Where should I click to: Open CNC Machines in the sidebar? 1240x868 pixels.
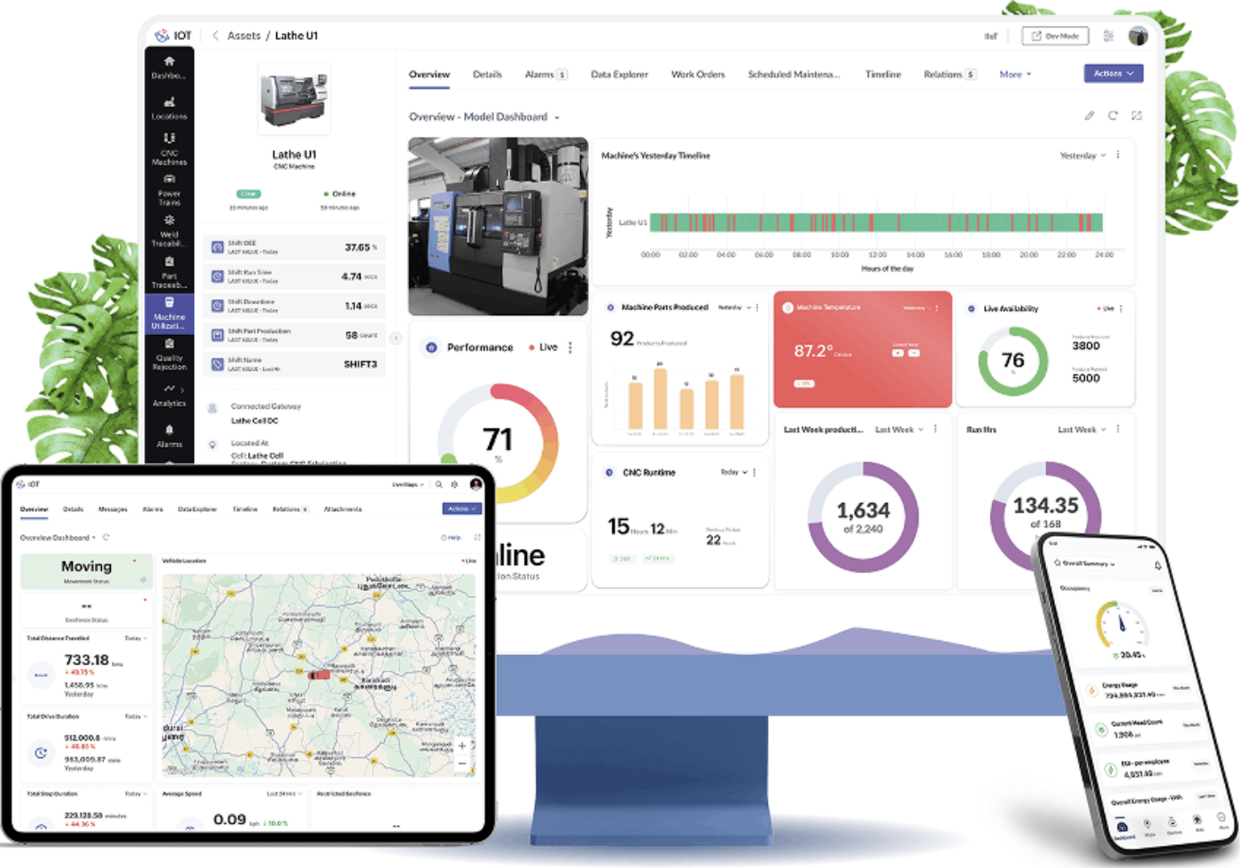tap(169, 150)
